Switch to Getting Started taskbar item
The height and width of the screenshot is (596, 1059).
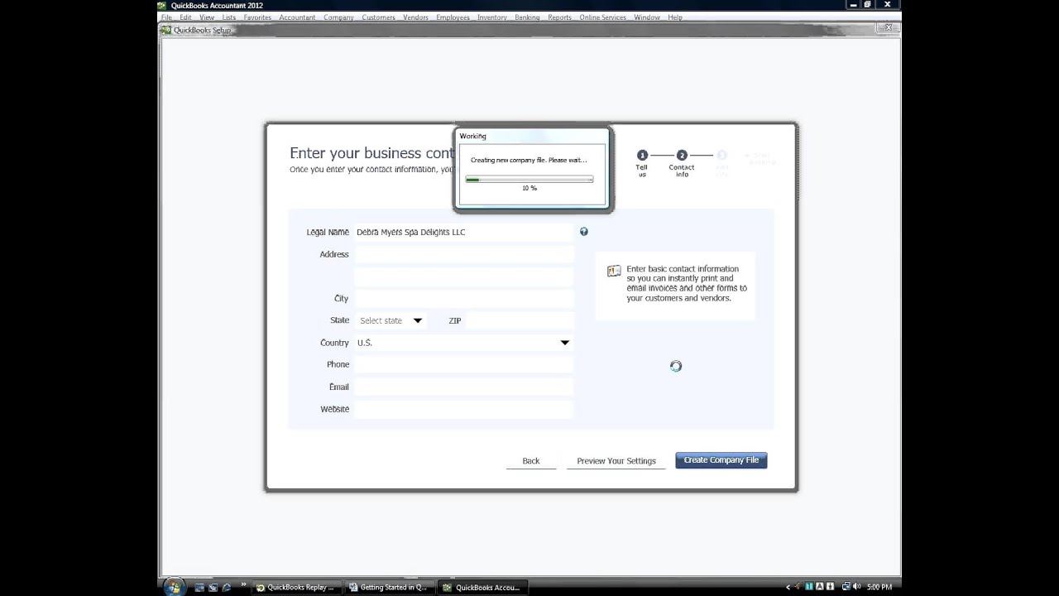pos(389,587)
